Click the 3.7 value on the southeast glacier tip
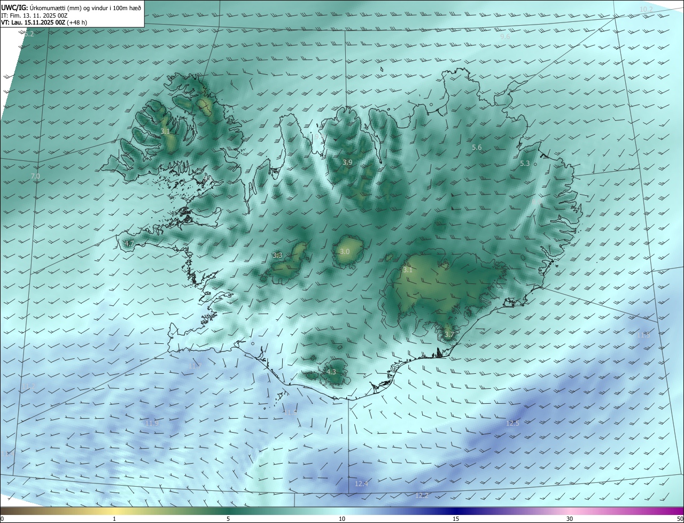684x523 pixels. pos(449,335)
